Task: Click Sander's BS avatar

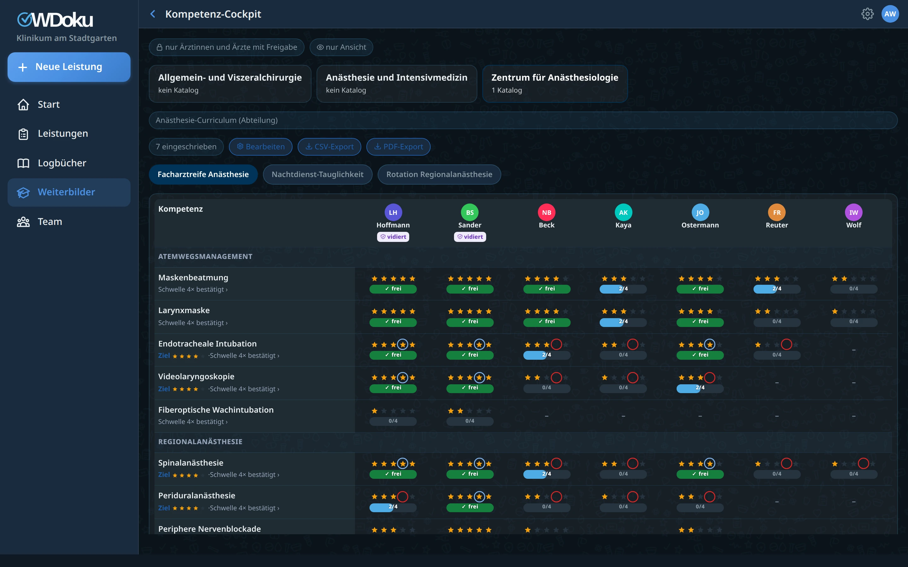Action: [x=470, y=213]
